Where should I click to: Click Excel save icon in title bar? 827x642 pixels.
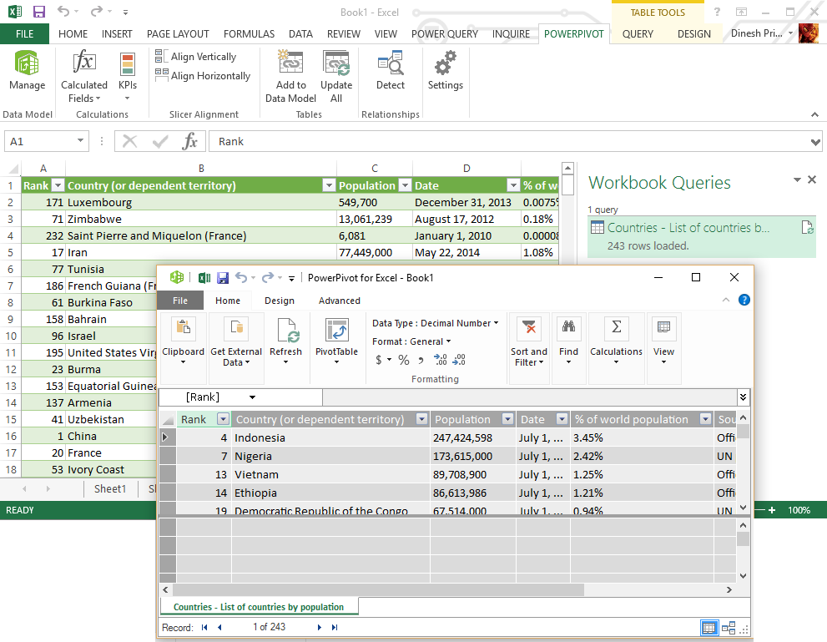[39, 12]
